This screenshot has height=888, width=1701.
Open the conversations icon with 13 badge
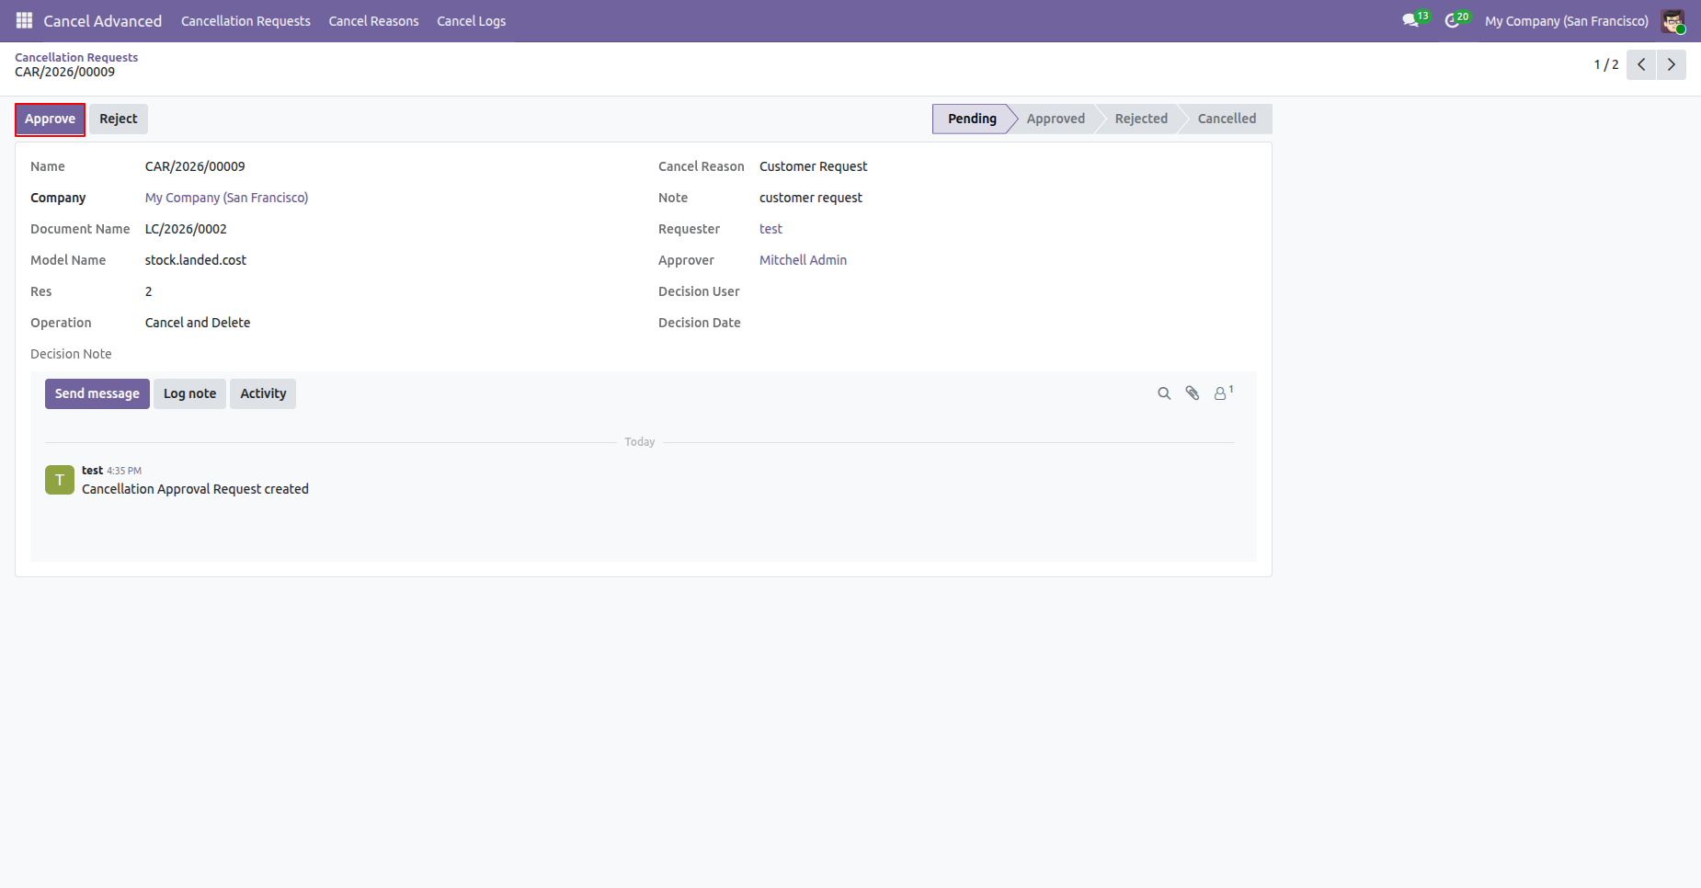pyautogui.click(x=1415, y=20)
